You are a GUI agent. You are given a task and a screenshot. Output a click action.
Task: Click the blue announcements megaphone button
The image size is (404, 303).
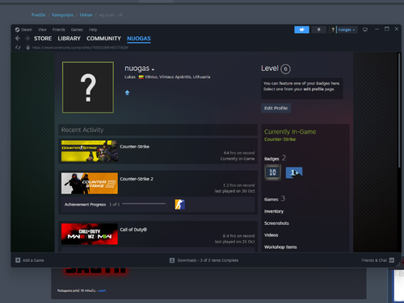point(301,30)
